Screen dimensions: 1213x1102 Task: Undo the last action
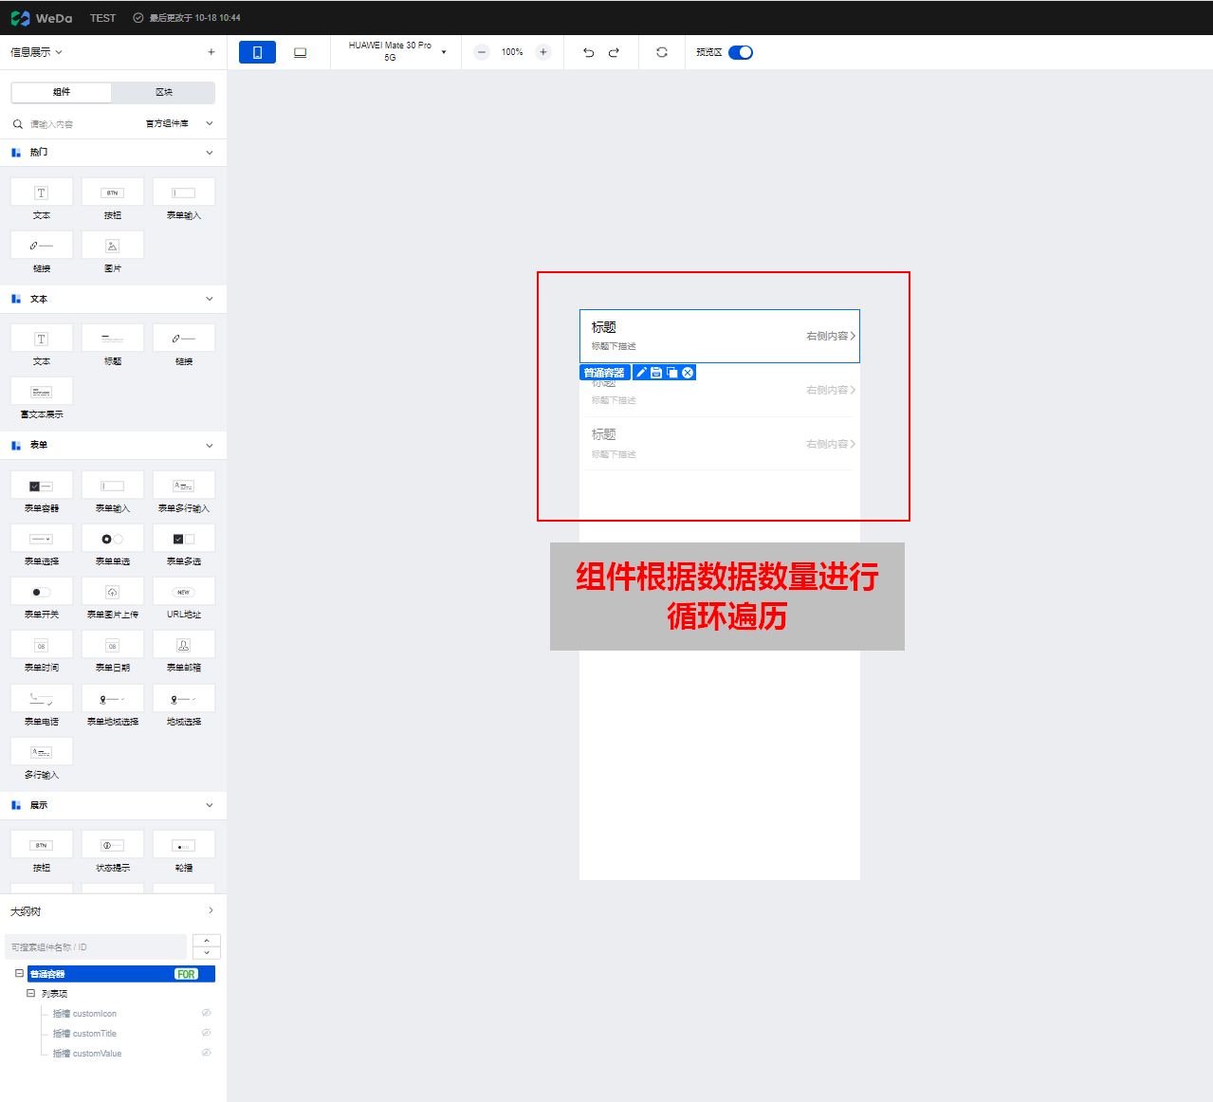(x=588, y=52)
